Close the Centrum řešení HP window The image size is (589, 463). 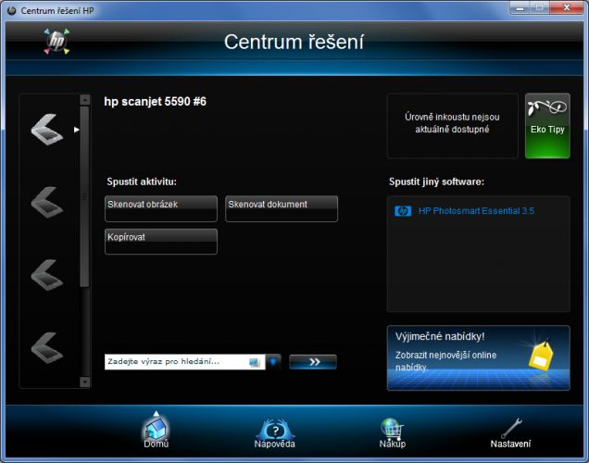pyautogui.click(x=567, y=7)
